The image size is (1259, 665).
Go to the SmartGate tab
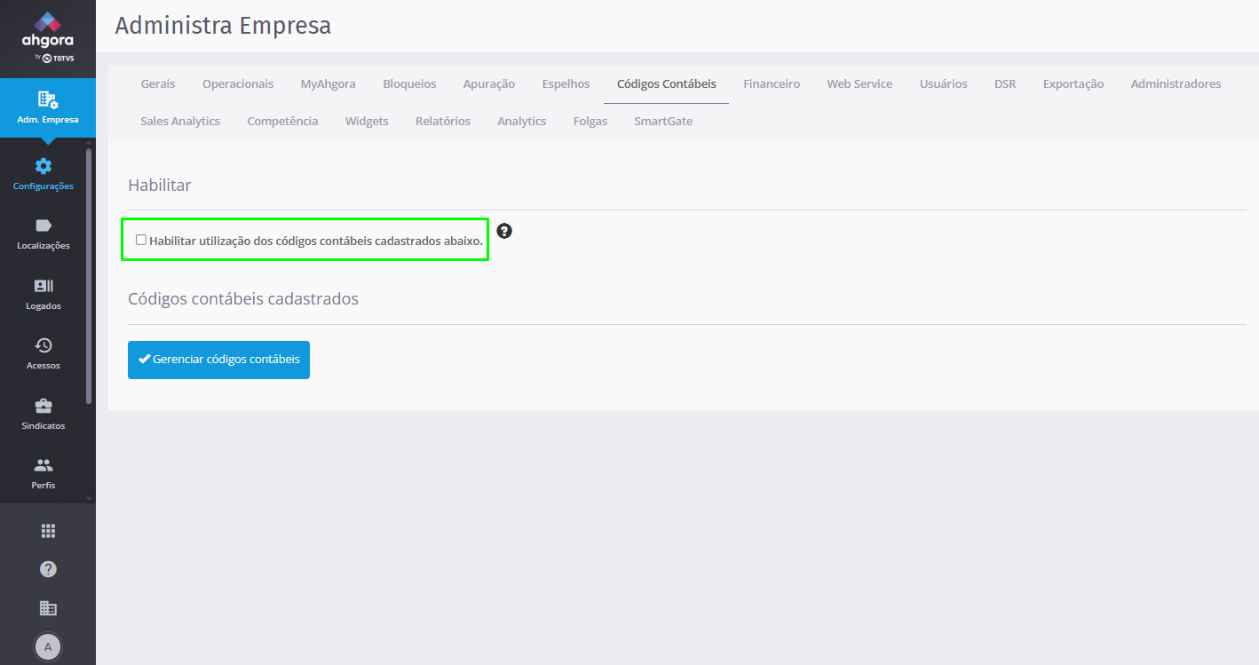tap(663, 122)
